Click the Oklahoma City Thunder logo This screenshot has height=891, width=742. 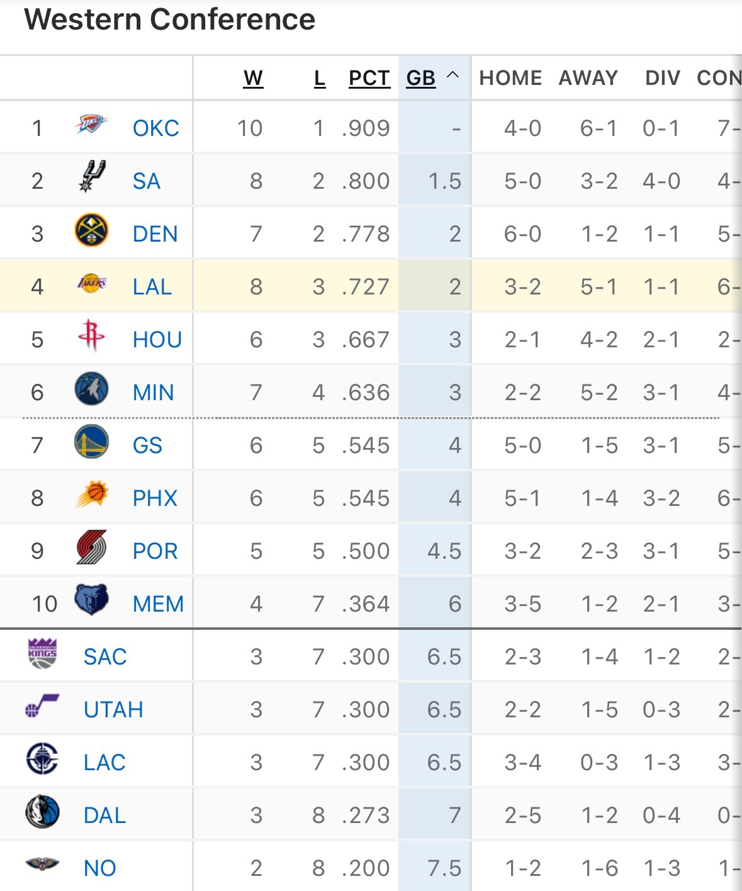point(91,124)
